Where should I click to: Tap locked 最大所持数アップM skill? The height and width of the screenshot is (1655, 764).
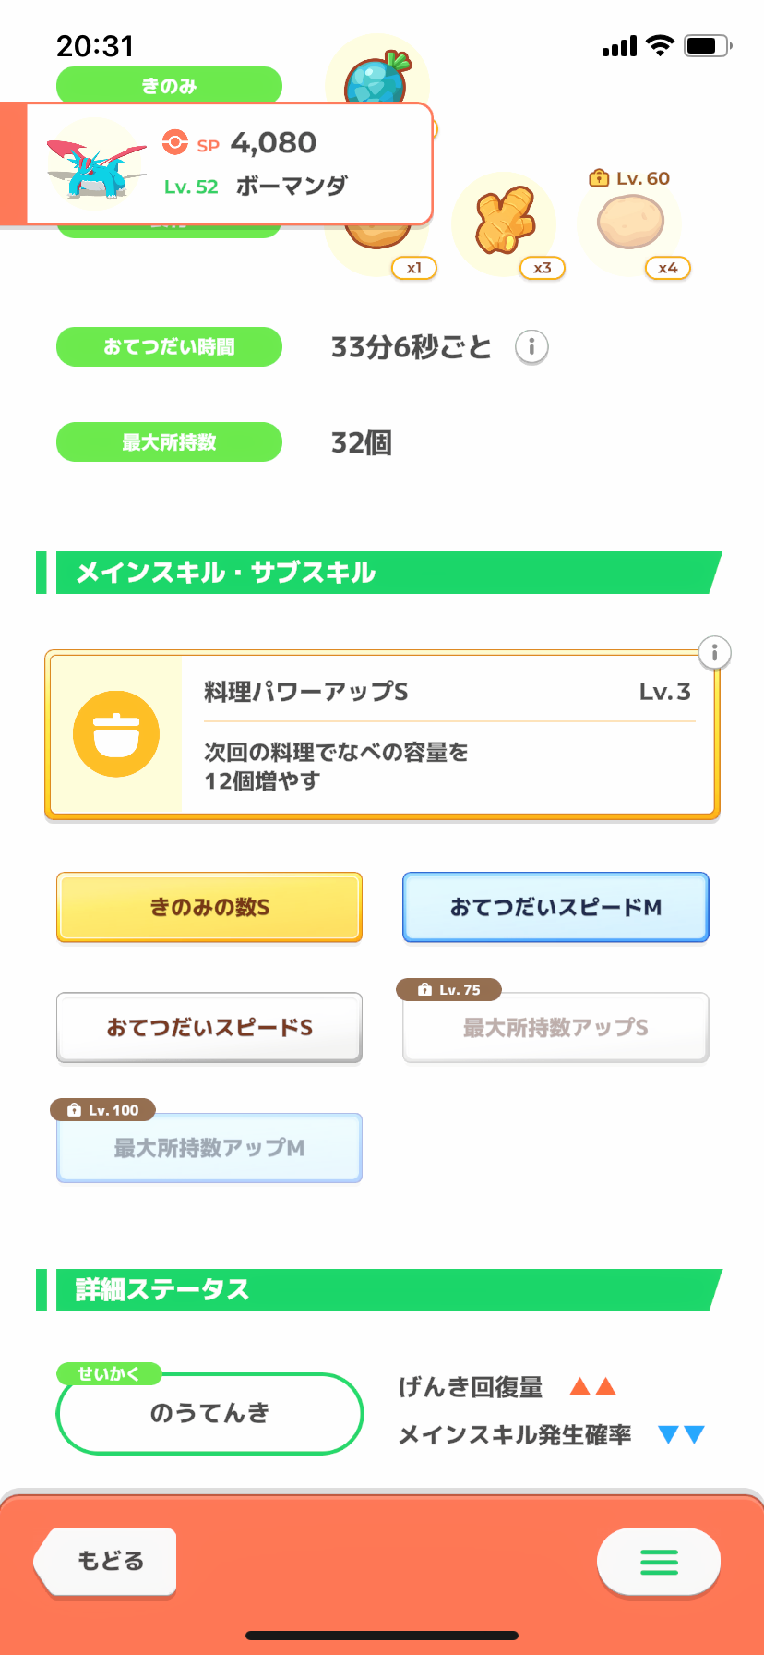pyautogui.click(x=209, y=1148)
